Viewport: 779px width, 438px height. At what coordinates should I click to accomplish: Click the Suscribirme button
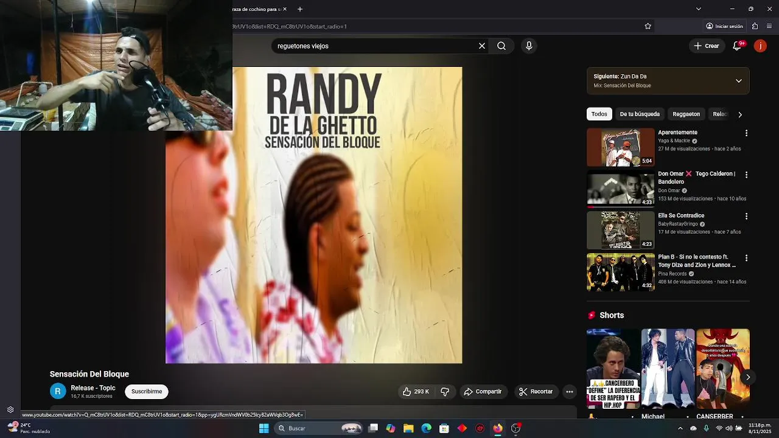[x=147, y=392]
